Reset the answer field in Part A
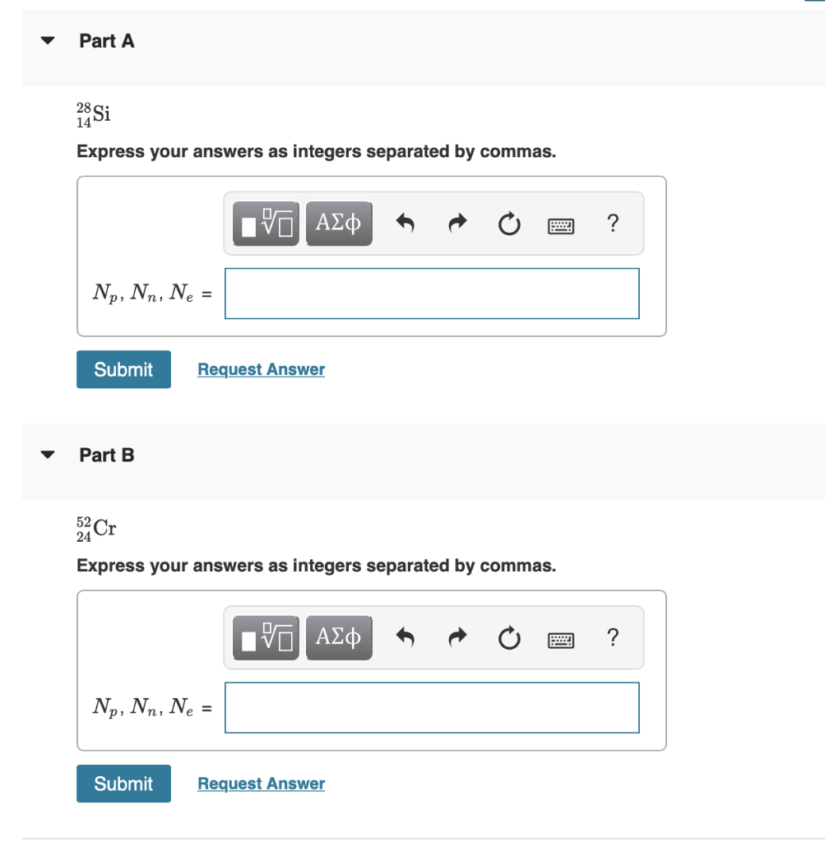Screen dimensions: 825x842 point(508,223)
